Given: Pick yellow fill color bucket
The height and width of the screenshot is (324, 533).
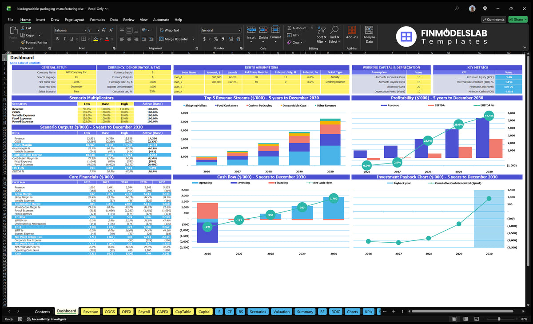Looking at the screenshot, I should (x=95, y=39).
